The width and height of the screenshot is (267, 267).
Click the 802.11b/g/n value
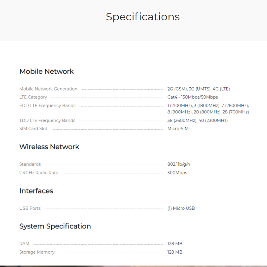tap(179, 164)
